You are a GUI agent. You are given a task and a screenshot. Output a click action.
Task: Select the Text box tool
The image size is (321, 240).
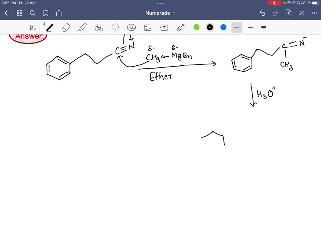[x=164, y=27]
